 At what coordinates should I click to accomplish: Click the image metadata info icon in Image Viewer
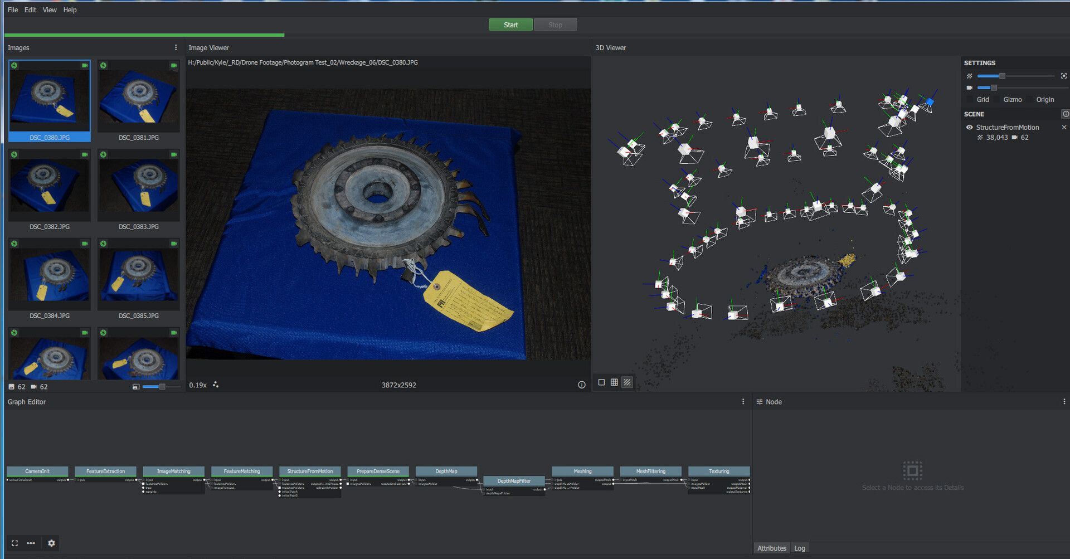582,385
